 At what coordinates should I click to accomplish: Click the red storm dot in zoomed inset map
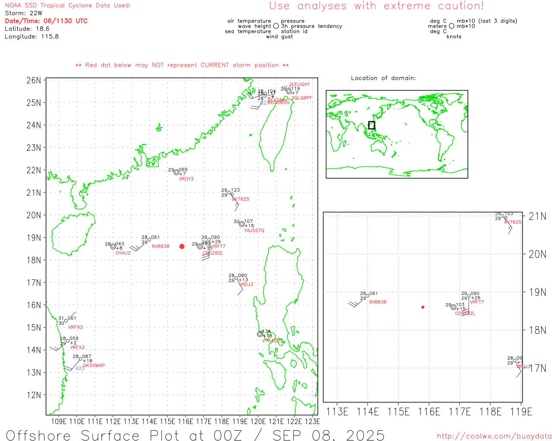[x=423, y=307]
